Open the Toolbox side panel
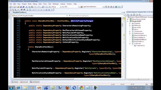This screenshot has width=161, height=90. tap(9, 15)
